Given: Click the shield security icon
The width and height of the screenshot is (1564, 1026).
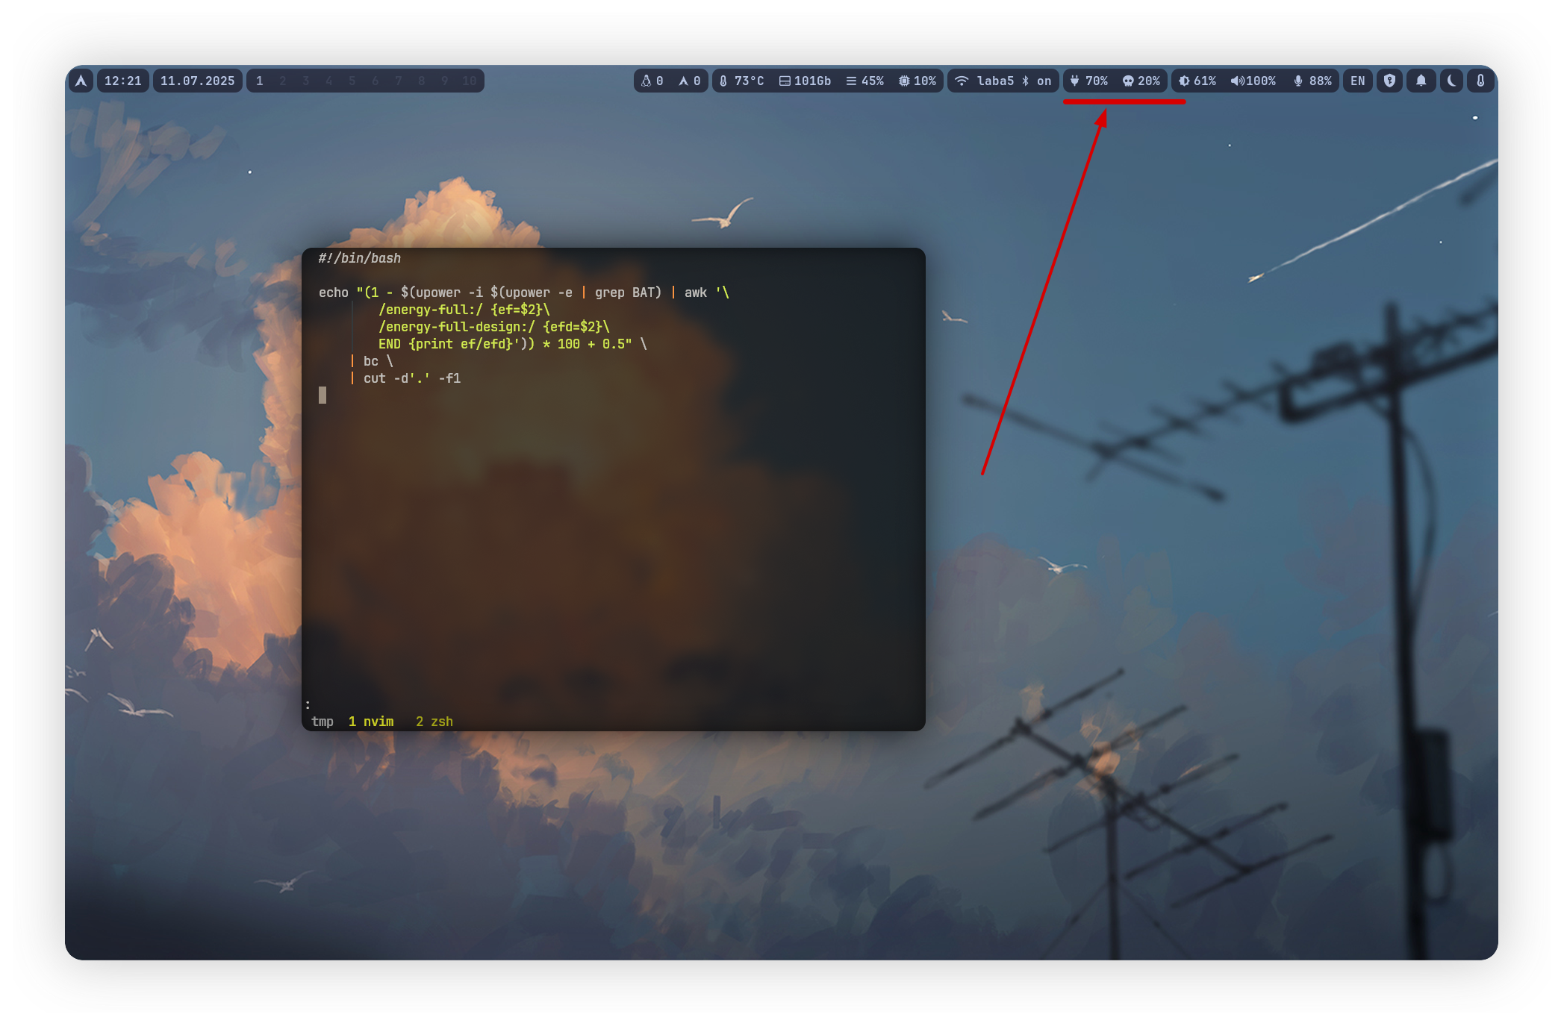Looking at the screenshot, I should click(x=1389, y=81).
